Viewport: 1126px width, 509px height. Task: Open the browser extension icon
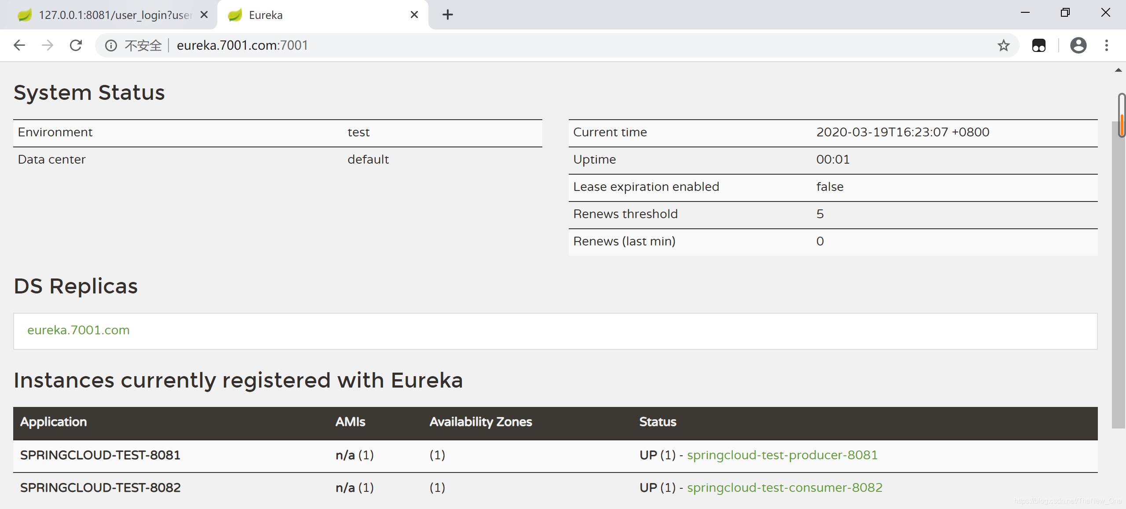1038,45
